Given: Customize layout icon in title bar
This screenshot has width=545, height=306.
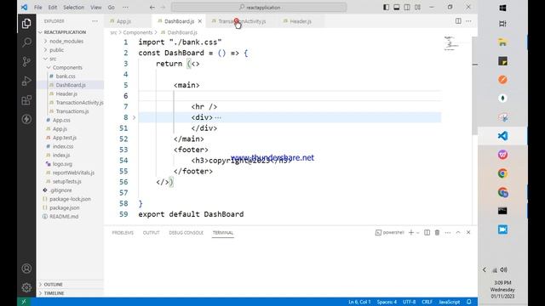Looking at the screenshot, I should pyautogui.click(x=417, y=8).
